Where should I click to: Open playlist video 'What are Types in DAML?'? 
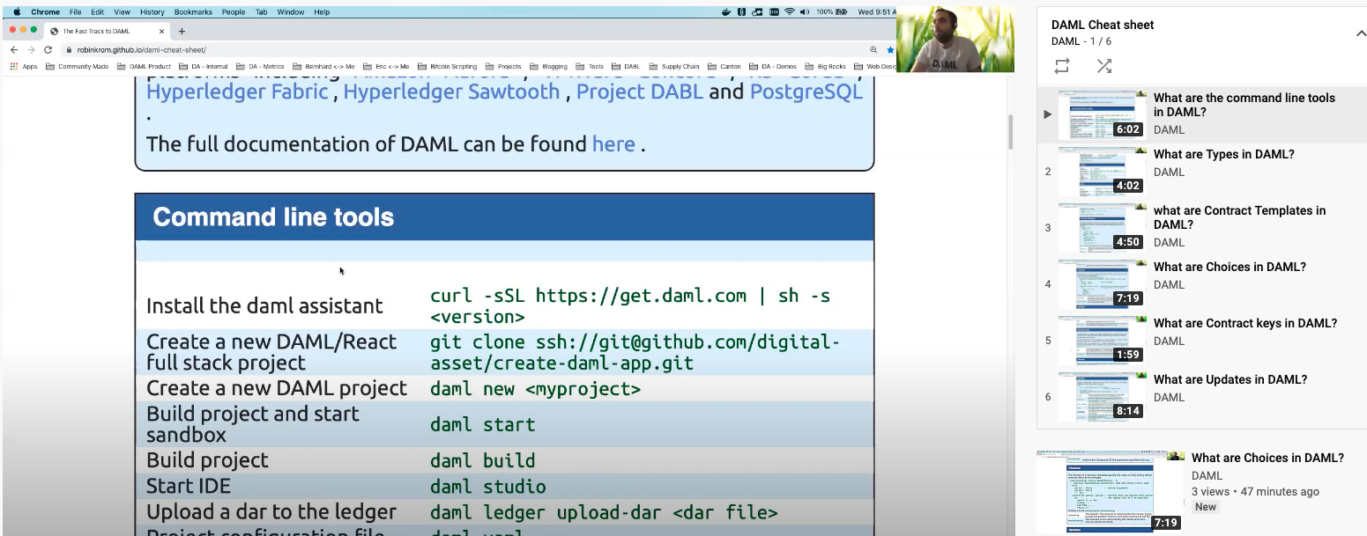point(1202,171)
